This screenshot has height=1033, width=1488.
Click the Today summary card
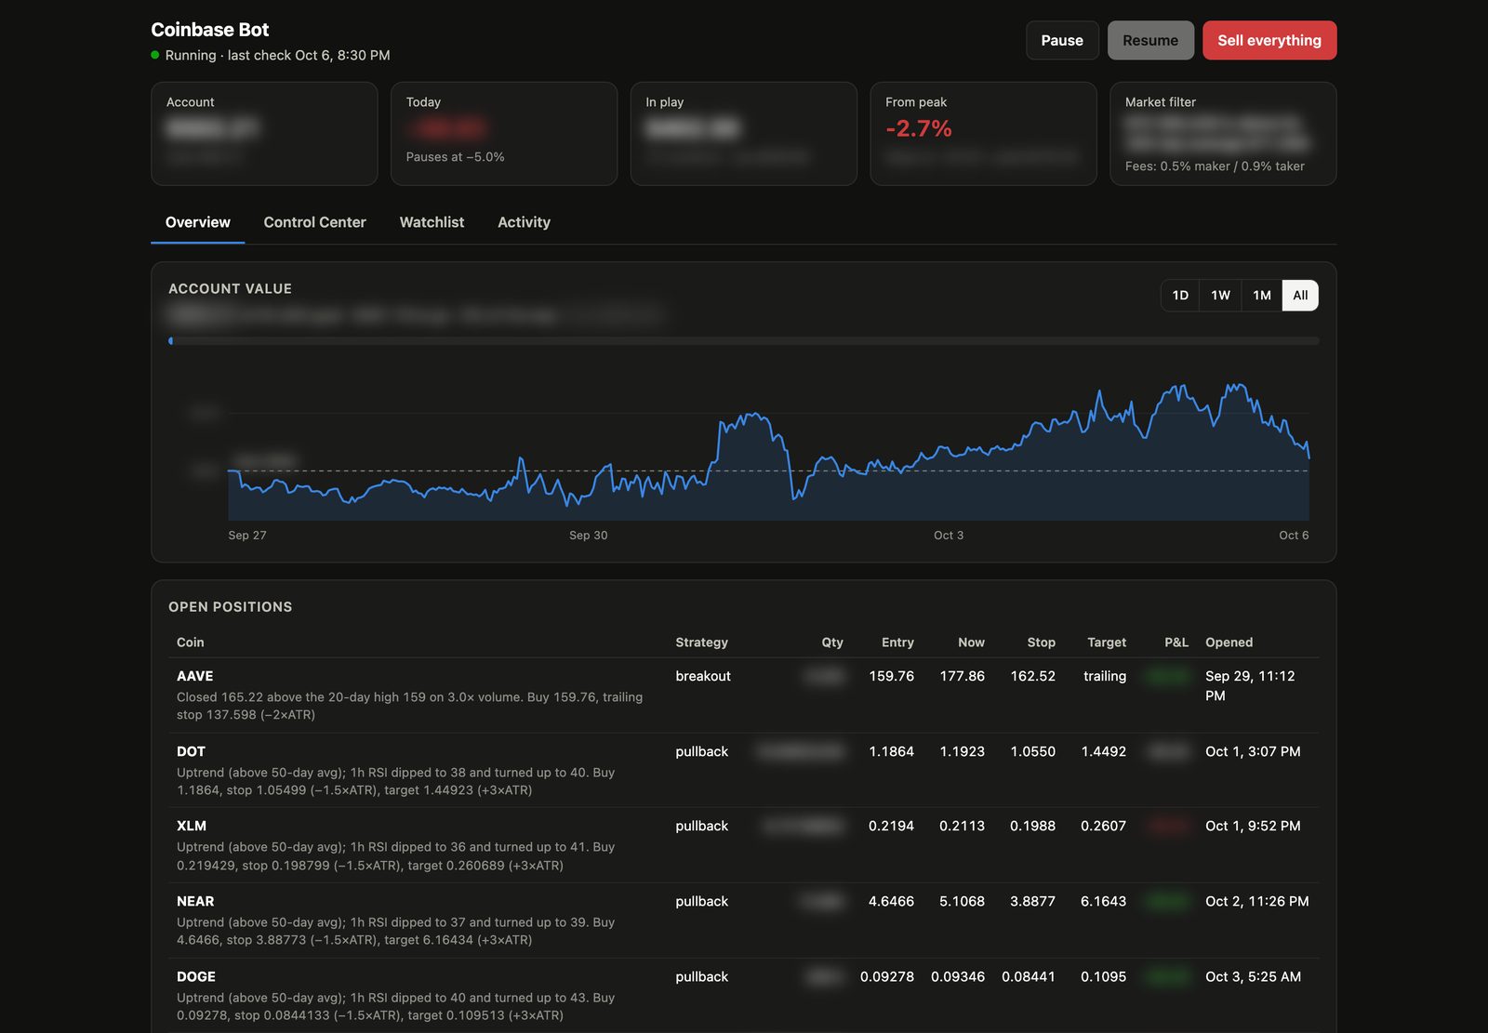pos(504,133)
